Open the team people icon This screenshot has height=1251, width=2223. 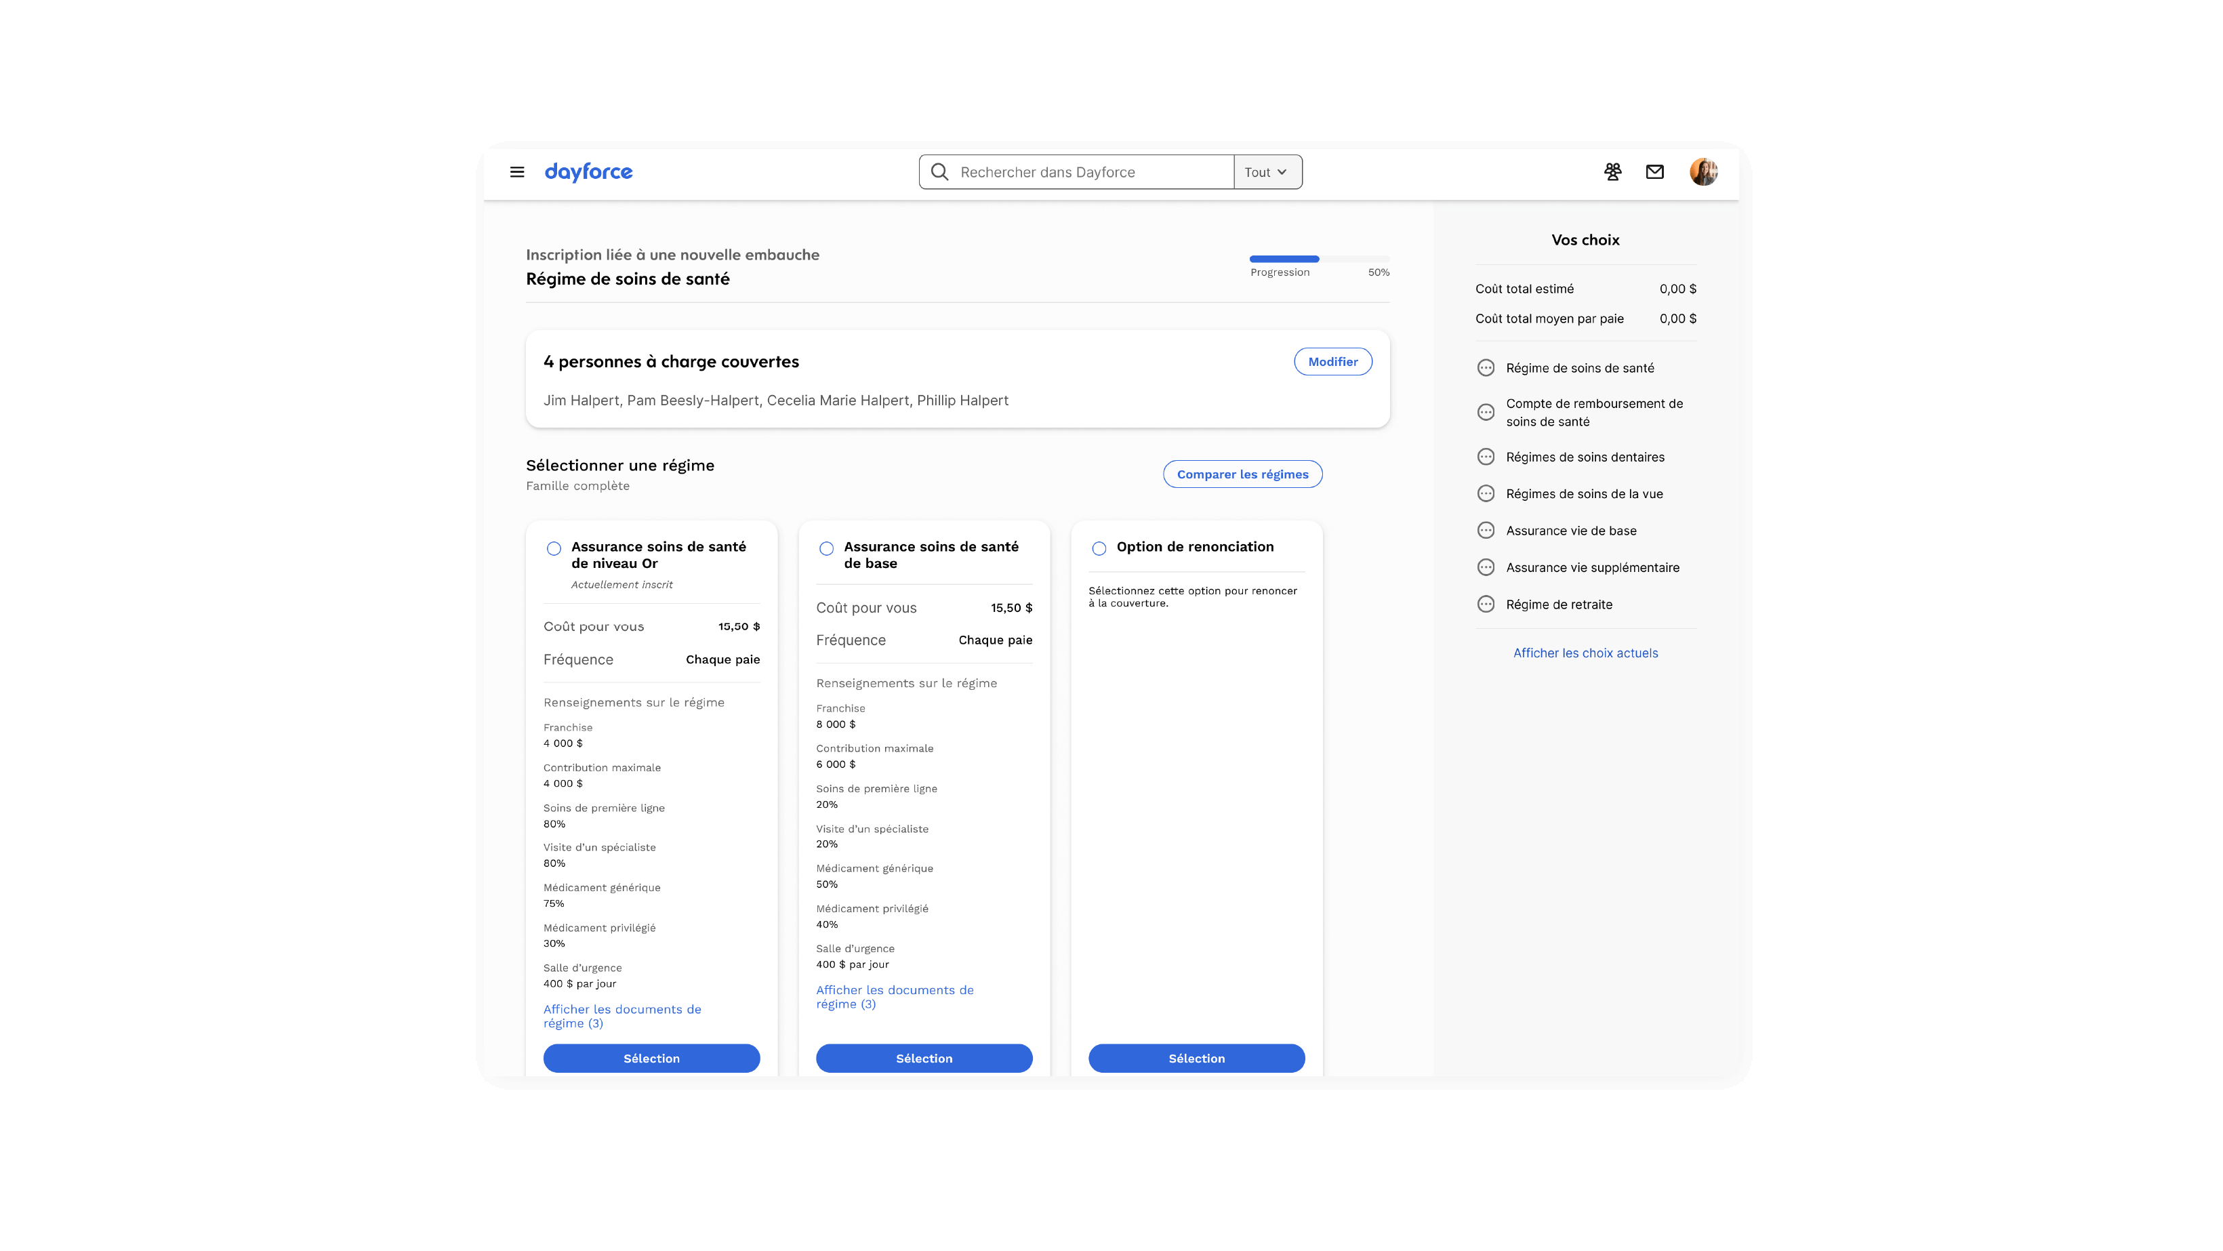coord(1612,171)
